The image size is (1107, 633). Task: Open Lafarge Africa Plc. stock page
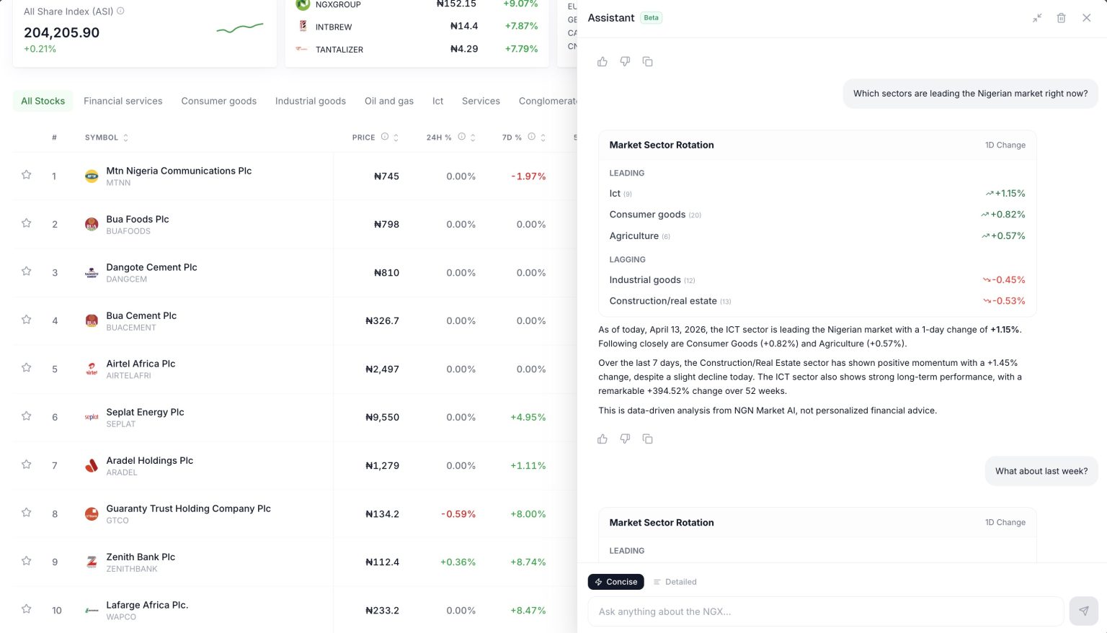coord(147,605)
